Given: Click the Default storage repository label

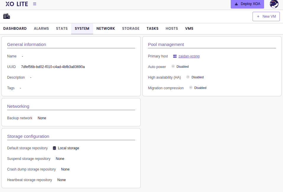Looking at the screenshot, I should [27, 148].
